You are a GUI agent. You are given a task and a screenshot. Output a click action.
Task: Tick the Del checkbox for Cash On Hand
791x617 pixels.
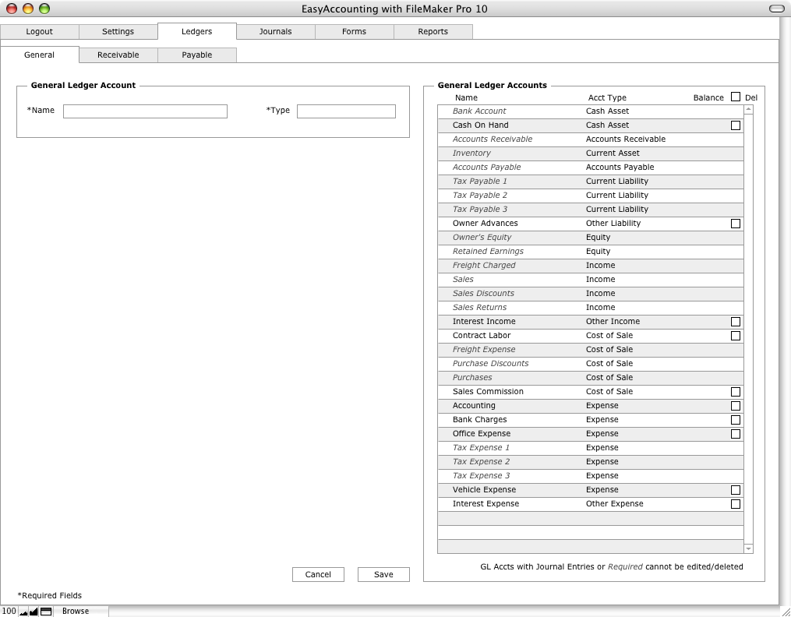pos(736,125)
